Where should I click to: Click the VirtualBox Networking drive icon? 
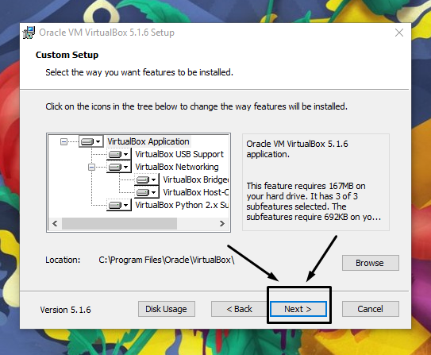point(115,167)
